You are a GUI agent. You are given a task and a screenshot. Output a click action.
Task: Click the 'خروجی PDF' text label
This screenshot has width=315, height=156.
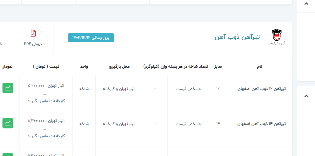coord(33,44)
